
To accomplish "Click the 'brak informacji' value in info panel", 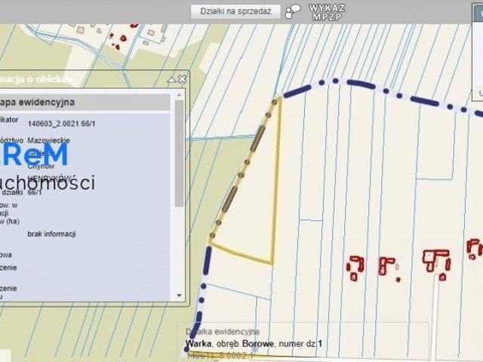I will tap(51, 234).
